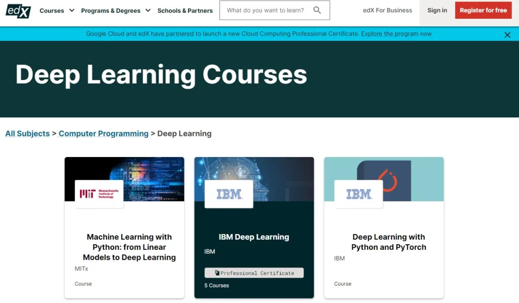Click the IBM provider label under IBM Deep Learning
The image size is (519, 303).
[x=209, y=251]
